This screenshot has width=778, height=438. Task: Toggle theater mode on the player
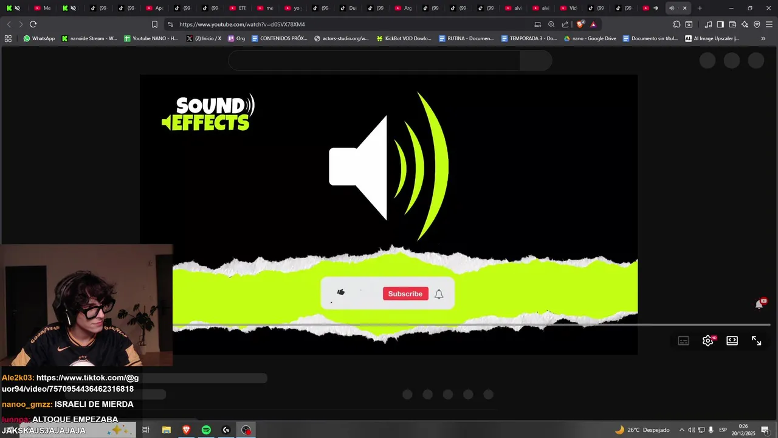click(x=732, y=341)
